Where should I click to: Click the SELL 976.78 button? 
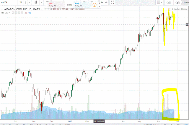point(56,5)
